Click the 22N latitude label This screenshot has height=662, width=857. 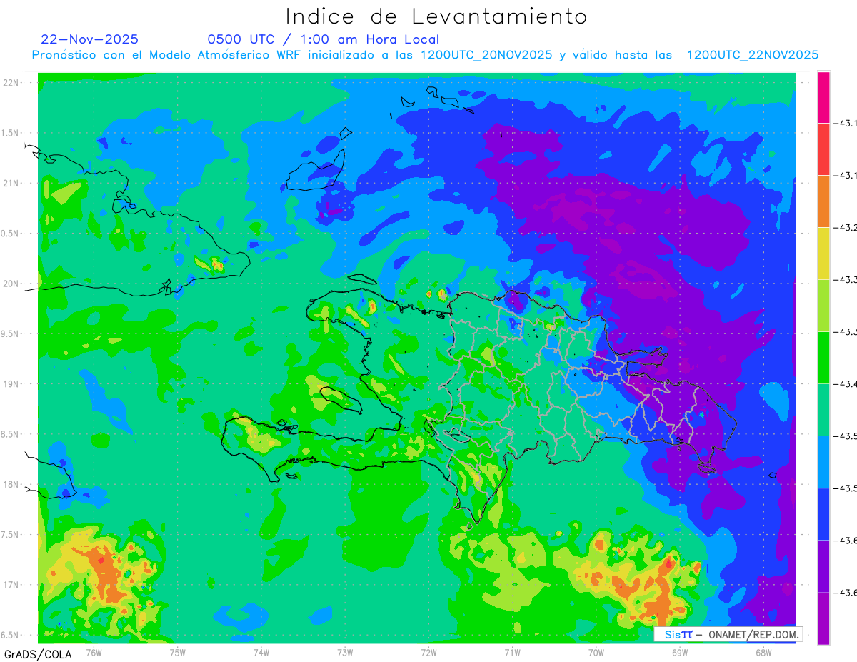click(x=11, y=83)
